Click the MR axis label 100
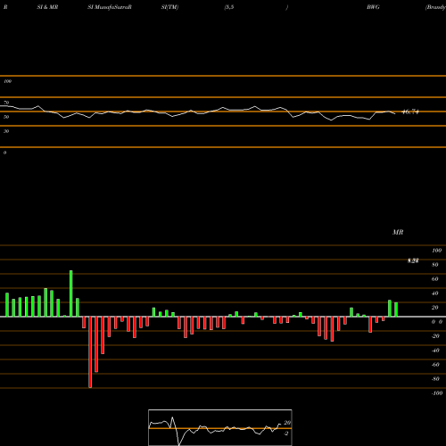Image resolution: width=446 pixels, height=446 pixels. click(x=437, y=251)
